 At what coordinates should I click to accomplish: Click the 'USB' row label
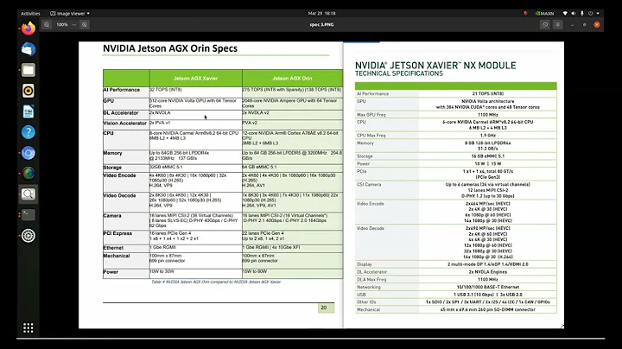361,295
